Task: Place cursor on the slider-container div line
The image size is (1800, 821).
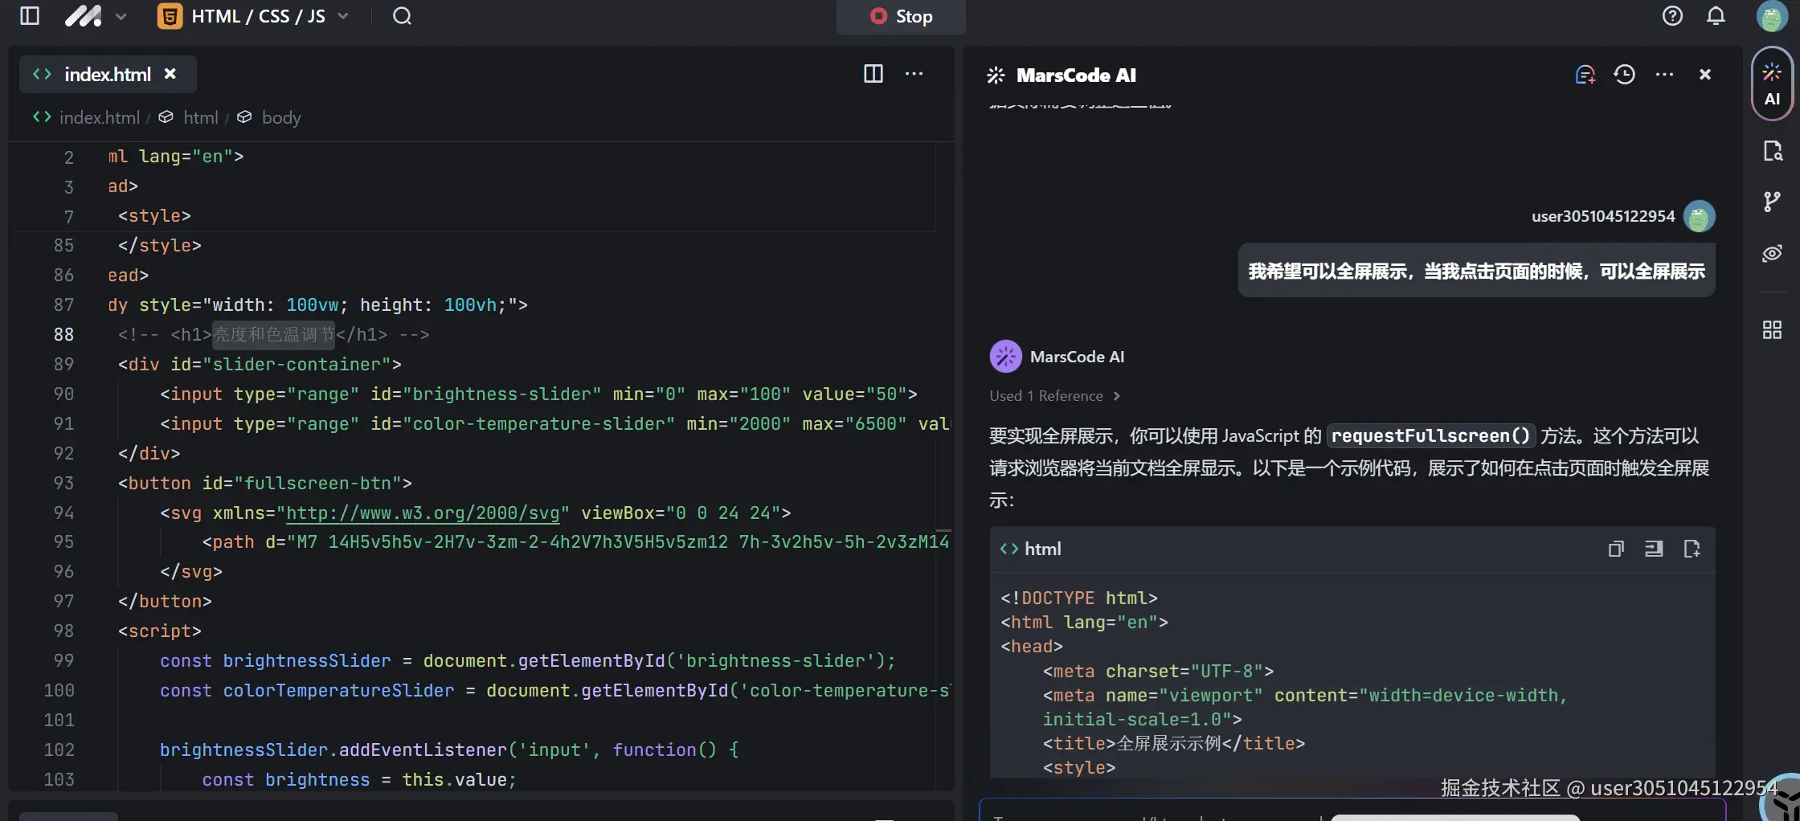Action: (260, 365)
